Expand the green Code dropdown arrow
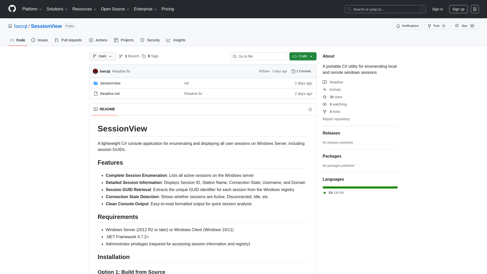Image resolution: width=487 pixels, height=274 pixels. [311, 56]
